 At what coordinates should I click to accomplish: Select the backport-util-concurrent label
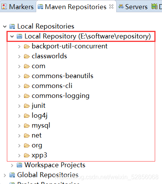coord(70,46)
